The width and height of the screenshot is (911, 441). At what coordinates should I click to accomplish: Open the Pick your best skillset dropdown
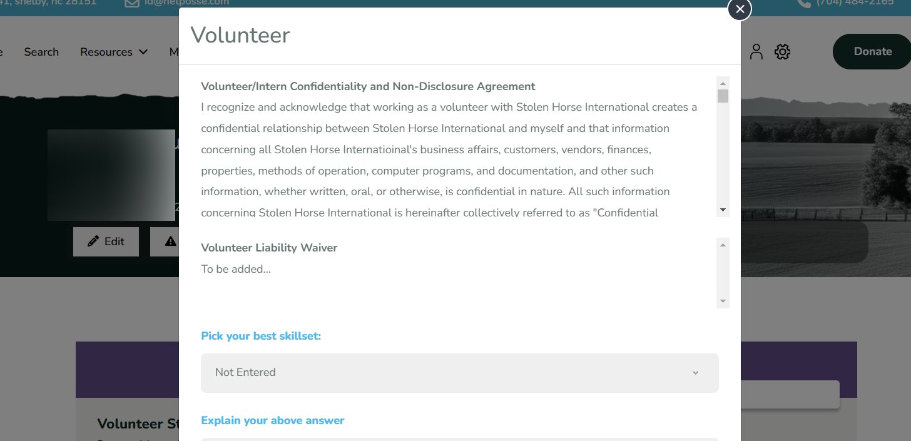point(459,373)
